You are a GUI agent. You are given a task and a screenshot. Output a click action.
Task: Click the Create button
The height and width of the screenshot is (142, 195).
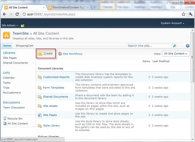coord(45,53)
